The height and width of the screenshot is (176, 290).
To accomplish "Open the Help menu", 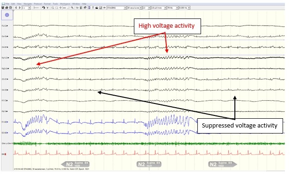I will 84,4.
